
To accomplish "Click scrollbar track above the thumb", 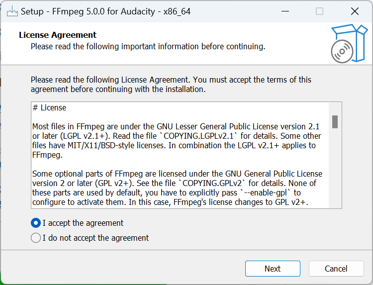I will pyautogui.click(x=335, y=108).
